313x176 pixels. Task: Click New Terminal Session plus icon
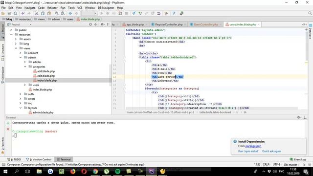point(8,123)
